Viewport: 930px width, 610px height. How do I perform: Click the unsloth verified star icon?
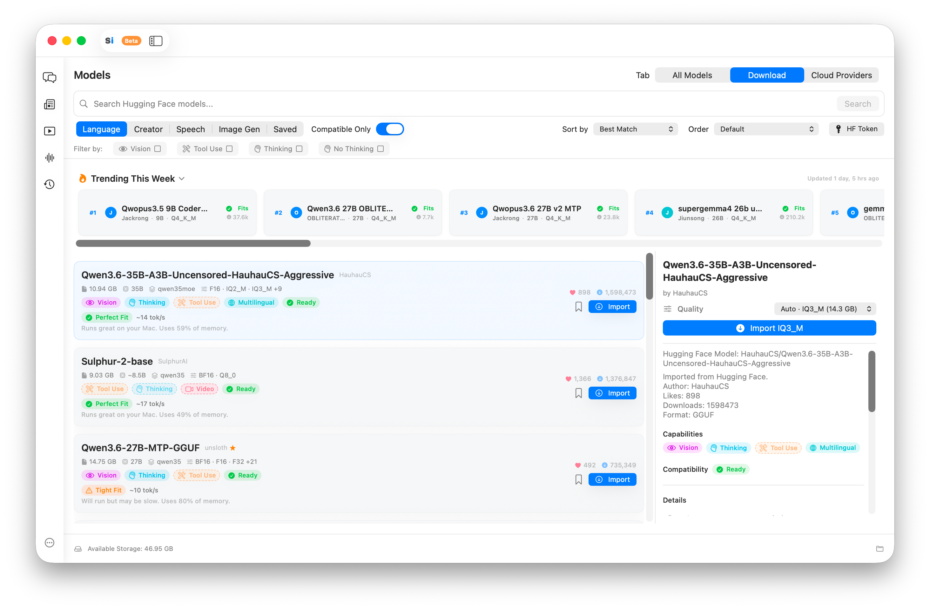(x=233, y=448)
